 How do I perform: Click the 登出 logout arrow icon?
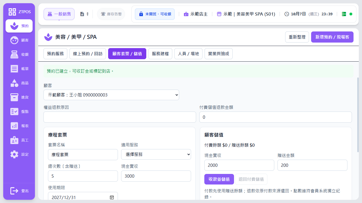pyautogui.click(x=14, y=191)
